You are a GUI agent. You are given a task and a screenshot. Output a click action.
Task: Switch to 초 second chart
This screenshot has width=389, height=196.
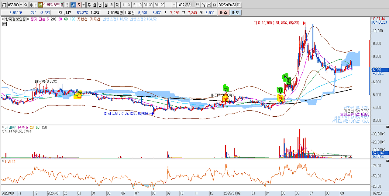[x=112, y=5]
